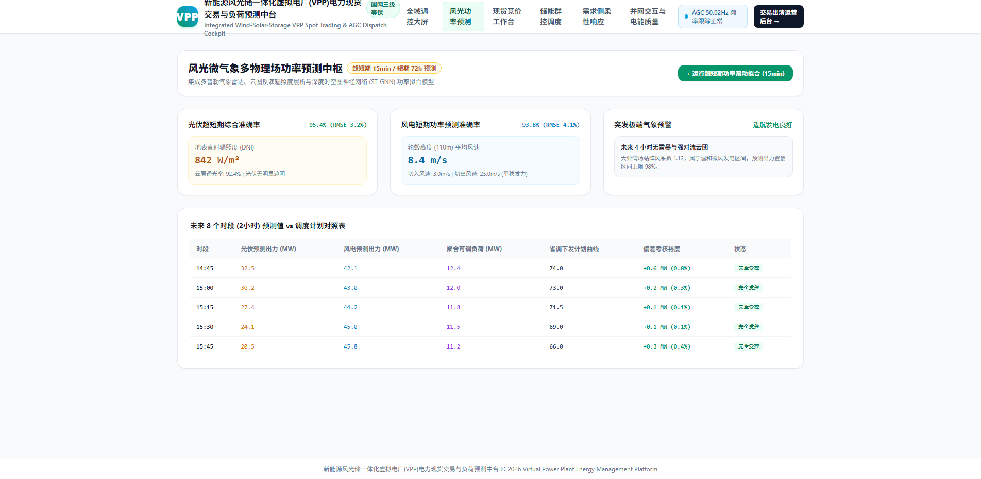
Task: Go to 需求侧柔性响应 tab
Action: [597, 16]
